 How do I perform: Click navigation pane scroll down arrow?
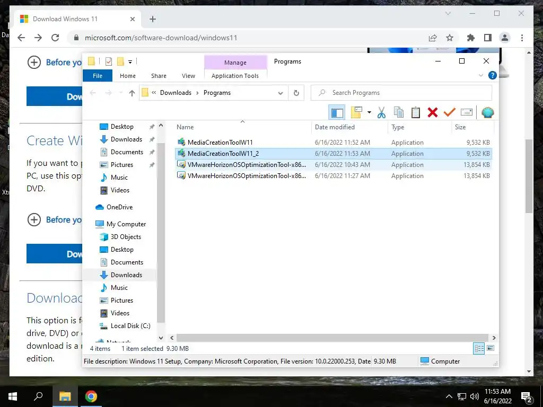pyautogui.click(x=161, y=338)
